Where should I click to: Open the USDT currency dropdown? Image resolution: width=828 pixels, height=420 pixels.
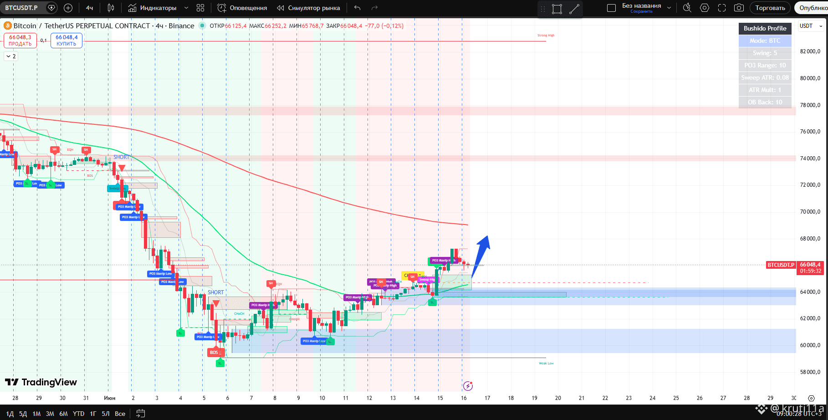pos(811,26)
